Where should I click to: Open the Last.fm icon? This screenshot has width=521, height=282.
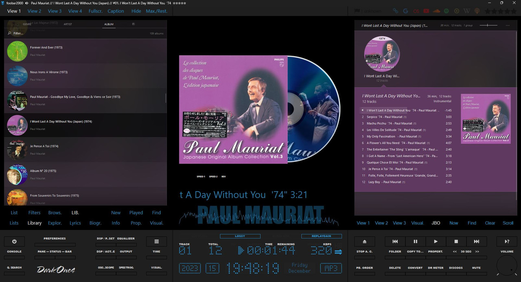(x=416, y=11)
